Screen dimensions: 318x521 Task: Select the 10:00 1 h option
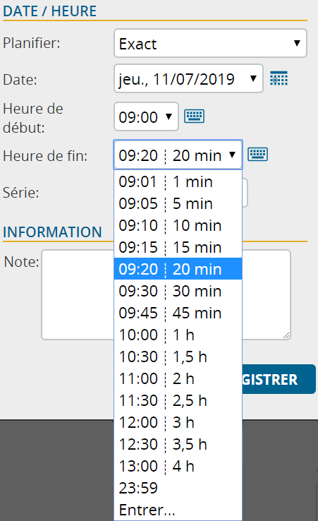(178, 335)
